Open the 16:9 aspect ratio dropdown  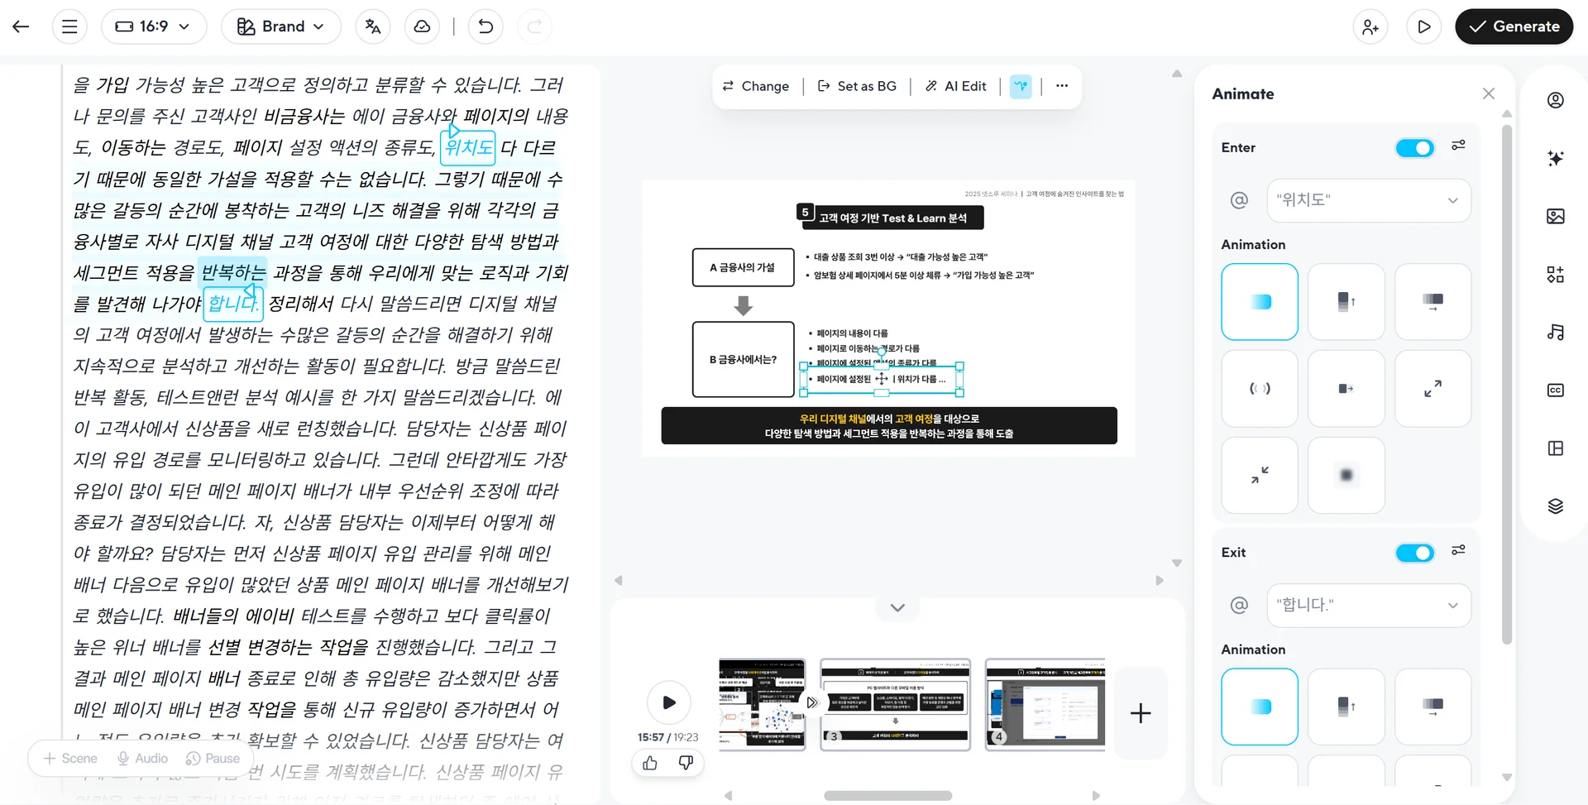(154, 26)
